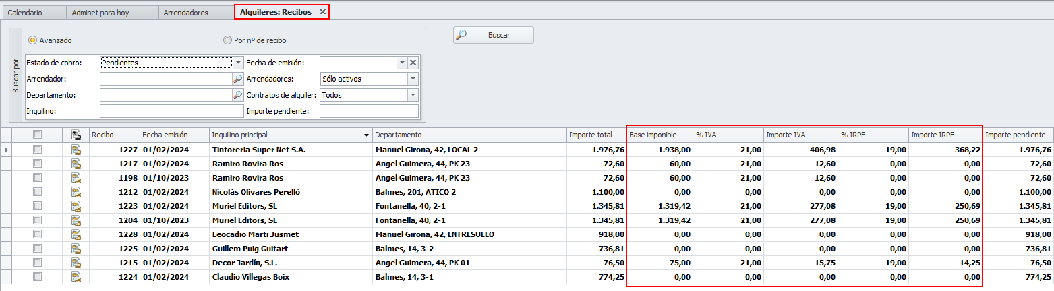Check the box for receipt 1198

pyautogui.click(x=38, y=177)
